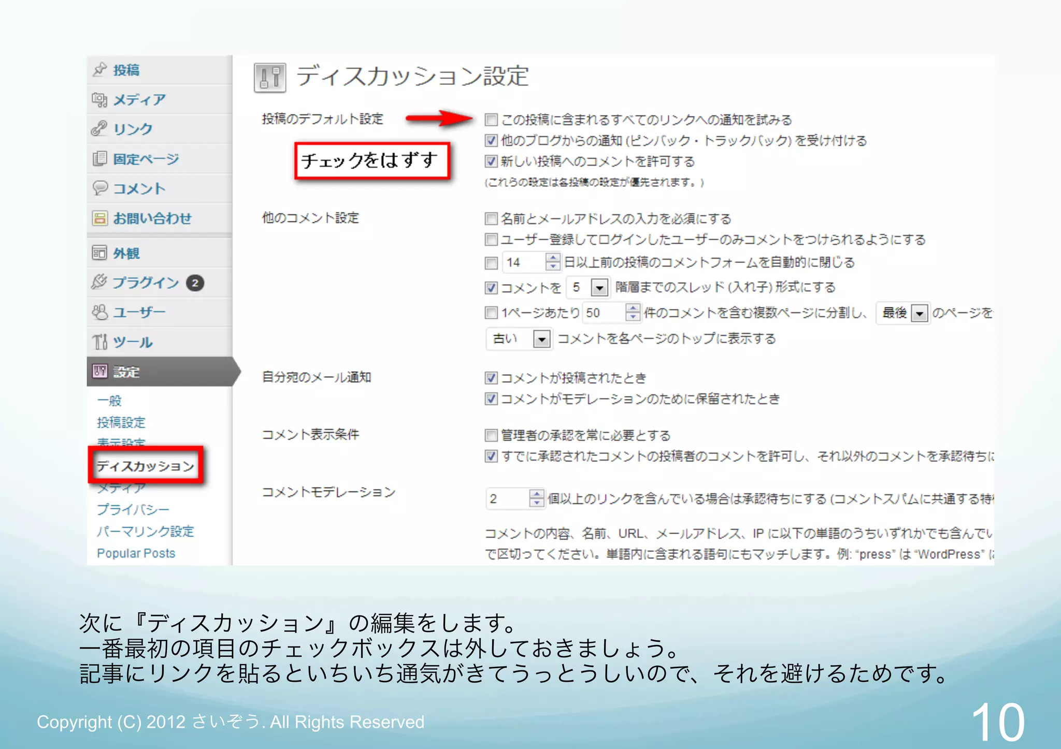Click the comments per page field showing 50

point(612,313)
